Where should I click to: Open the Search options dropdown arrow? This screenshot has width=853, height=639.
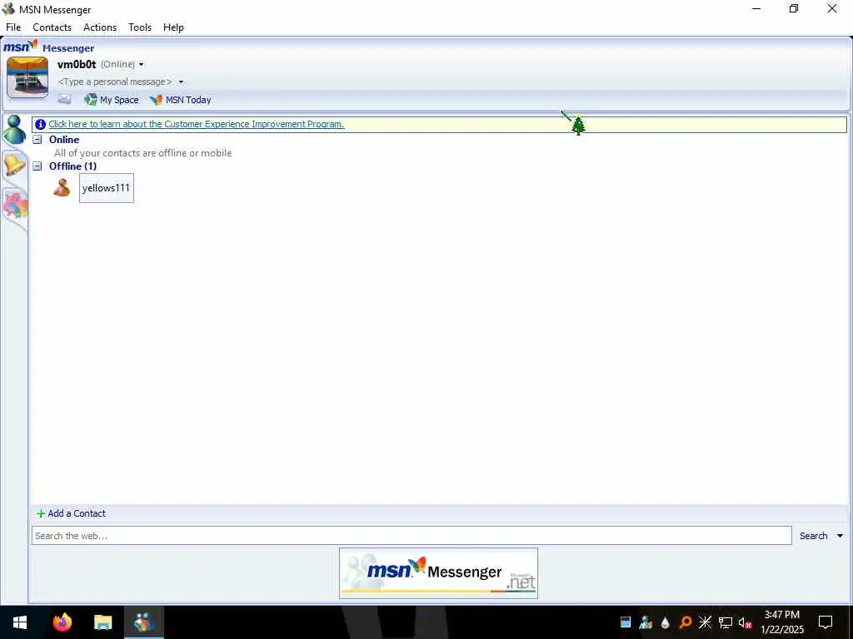[840, 537]
